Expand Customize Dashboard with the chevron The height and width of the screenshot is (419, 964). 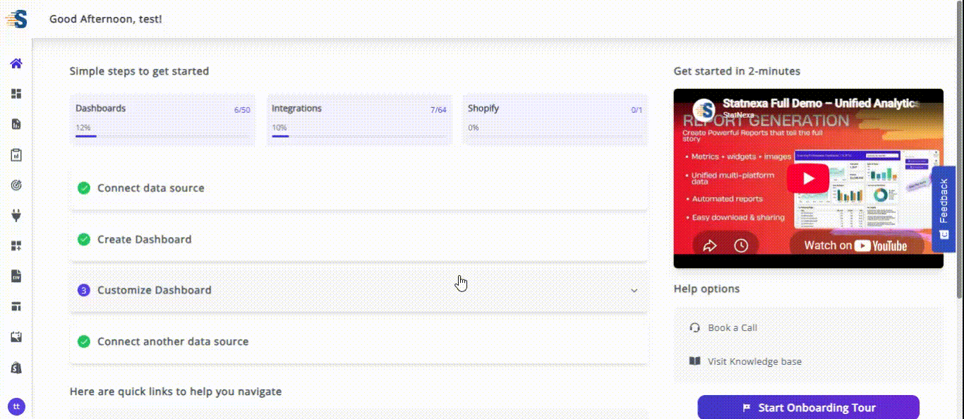(634, 291)
